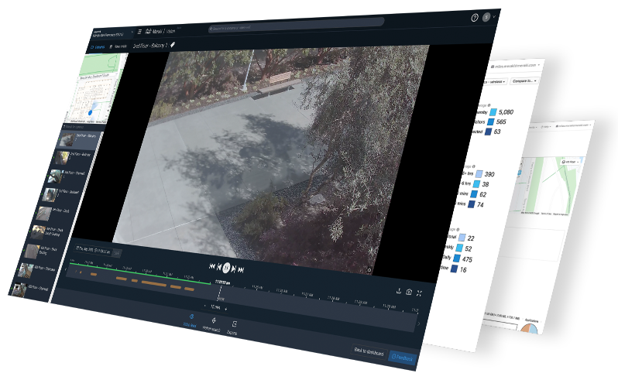Switch to the Cameras tab
This screenshot has height=380, width=618.
(98, 47)
